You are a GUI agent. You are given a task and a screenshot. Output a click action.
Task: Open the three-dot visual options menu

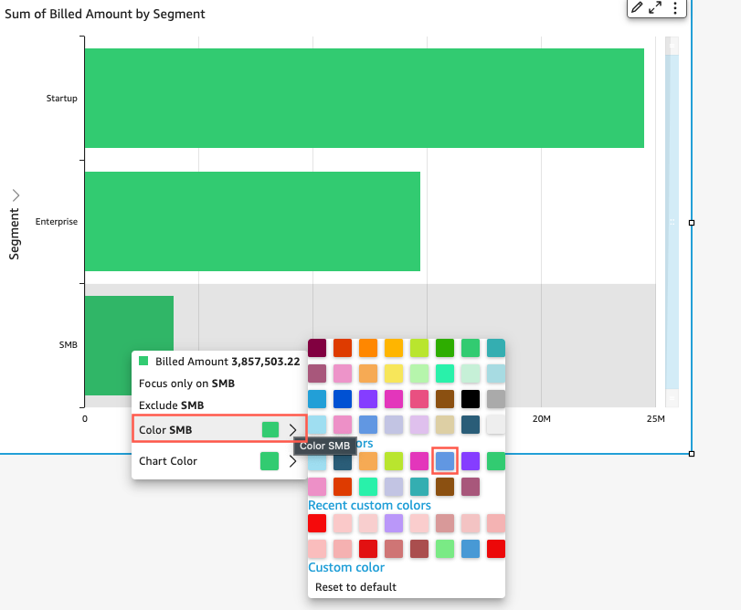coord(675,8)
